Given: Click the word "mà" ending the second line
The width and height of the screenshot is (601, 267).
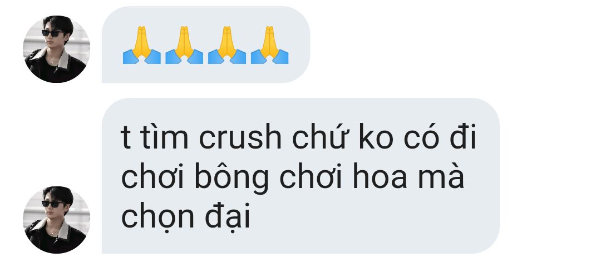Looking at the screenshot, I should click(440, 176).
